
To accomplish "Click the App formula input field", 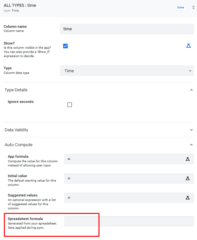I will tap(129, 159).
